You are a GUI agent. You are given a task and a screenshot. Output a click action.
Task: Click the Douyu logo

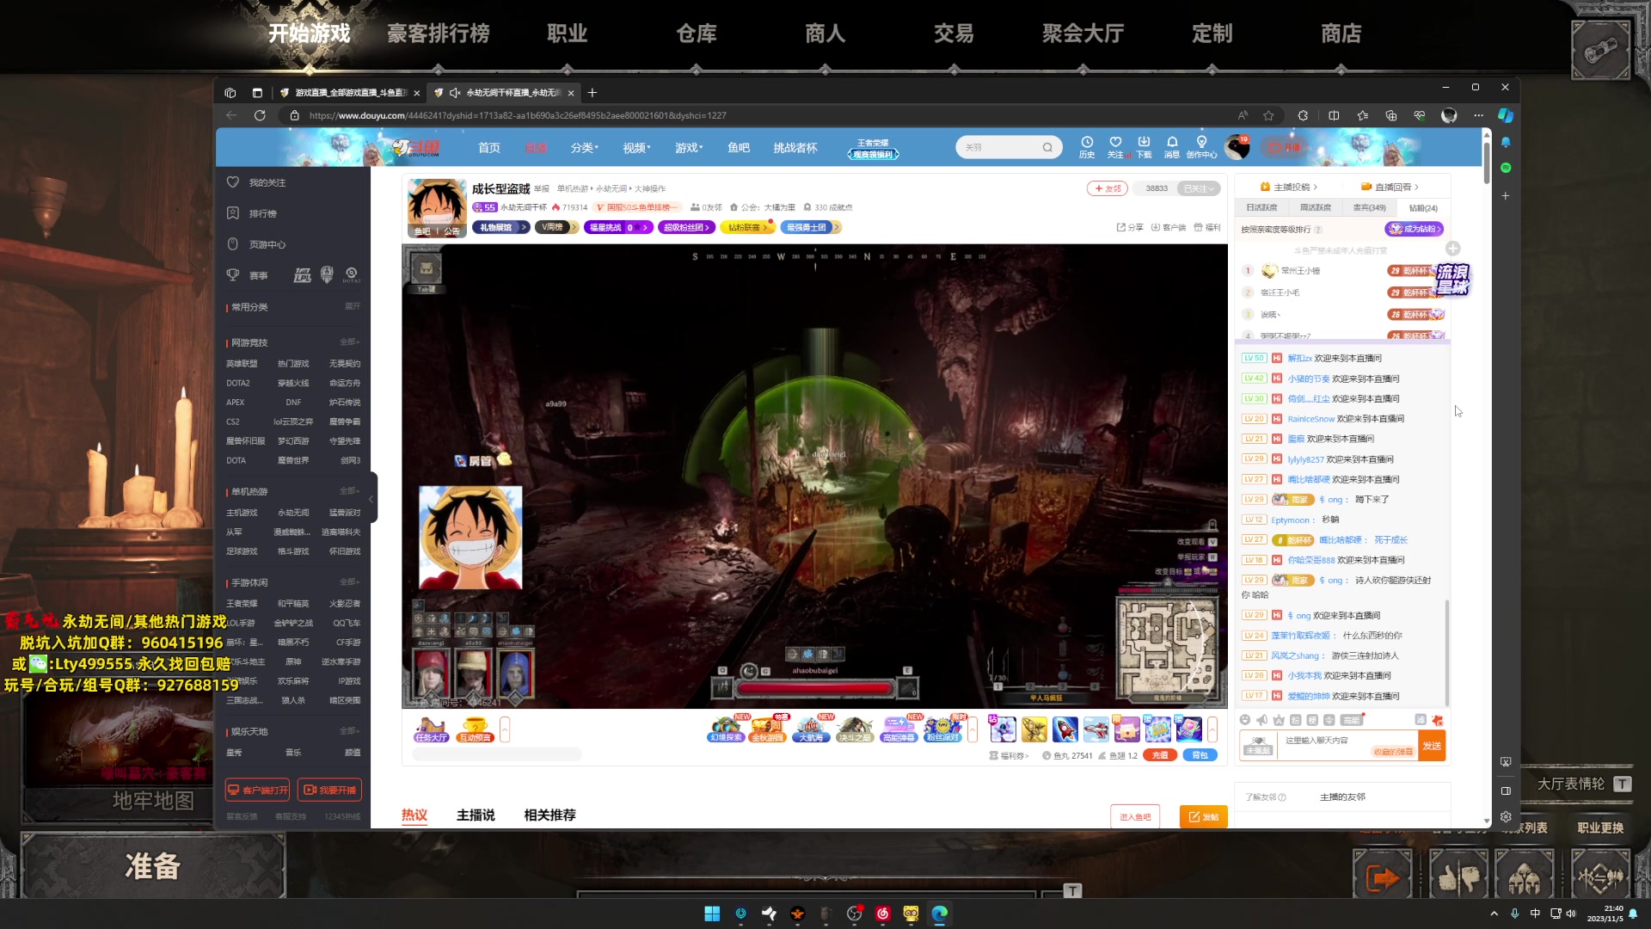click(416, 148)
